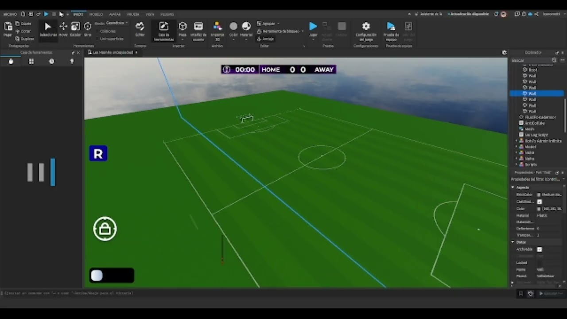
Task: Select the AntiCollide item in explorer
Action: click(x=535, y=123)
